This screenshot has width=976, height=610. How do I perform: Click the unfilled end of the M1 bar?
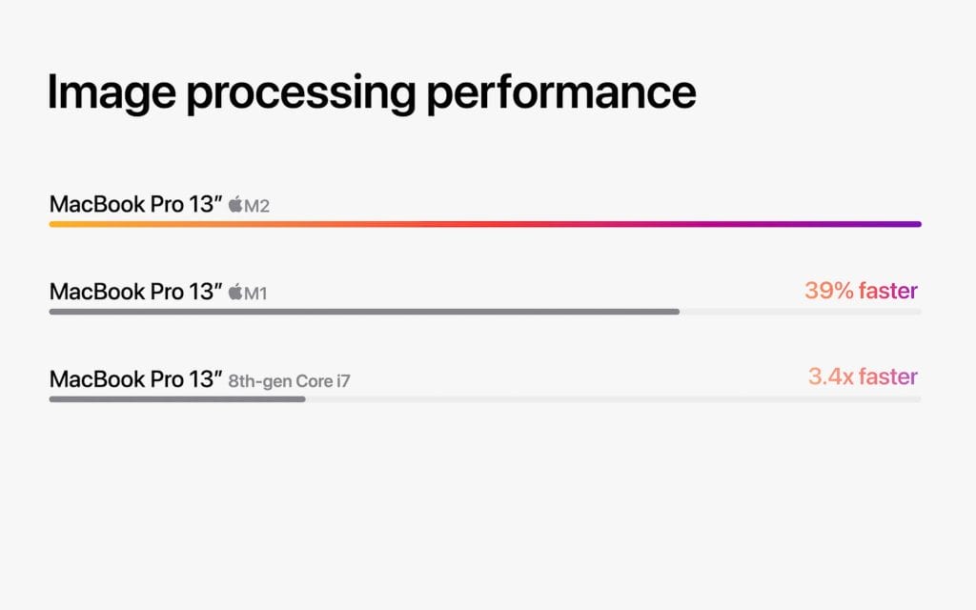801,312
